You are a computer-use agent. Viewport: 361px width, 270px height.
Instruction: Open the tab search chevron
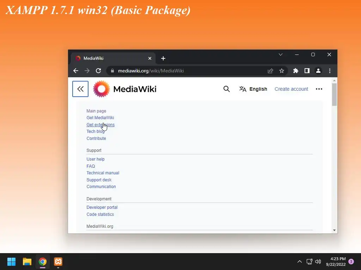click(280, 54)
